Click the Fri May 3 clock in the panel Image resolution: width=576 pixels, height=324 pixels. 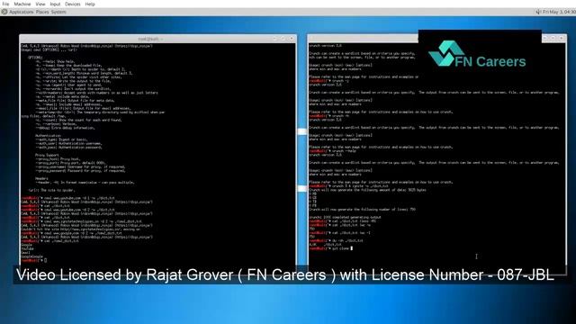[x=559, y=12]
